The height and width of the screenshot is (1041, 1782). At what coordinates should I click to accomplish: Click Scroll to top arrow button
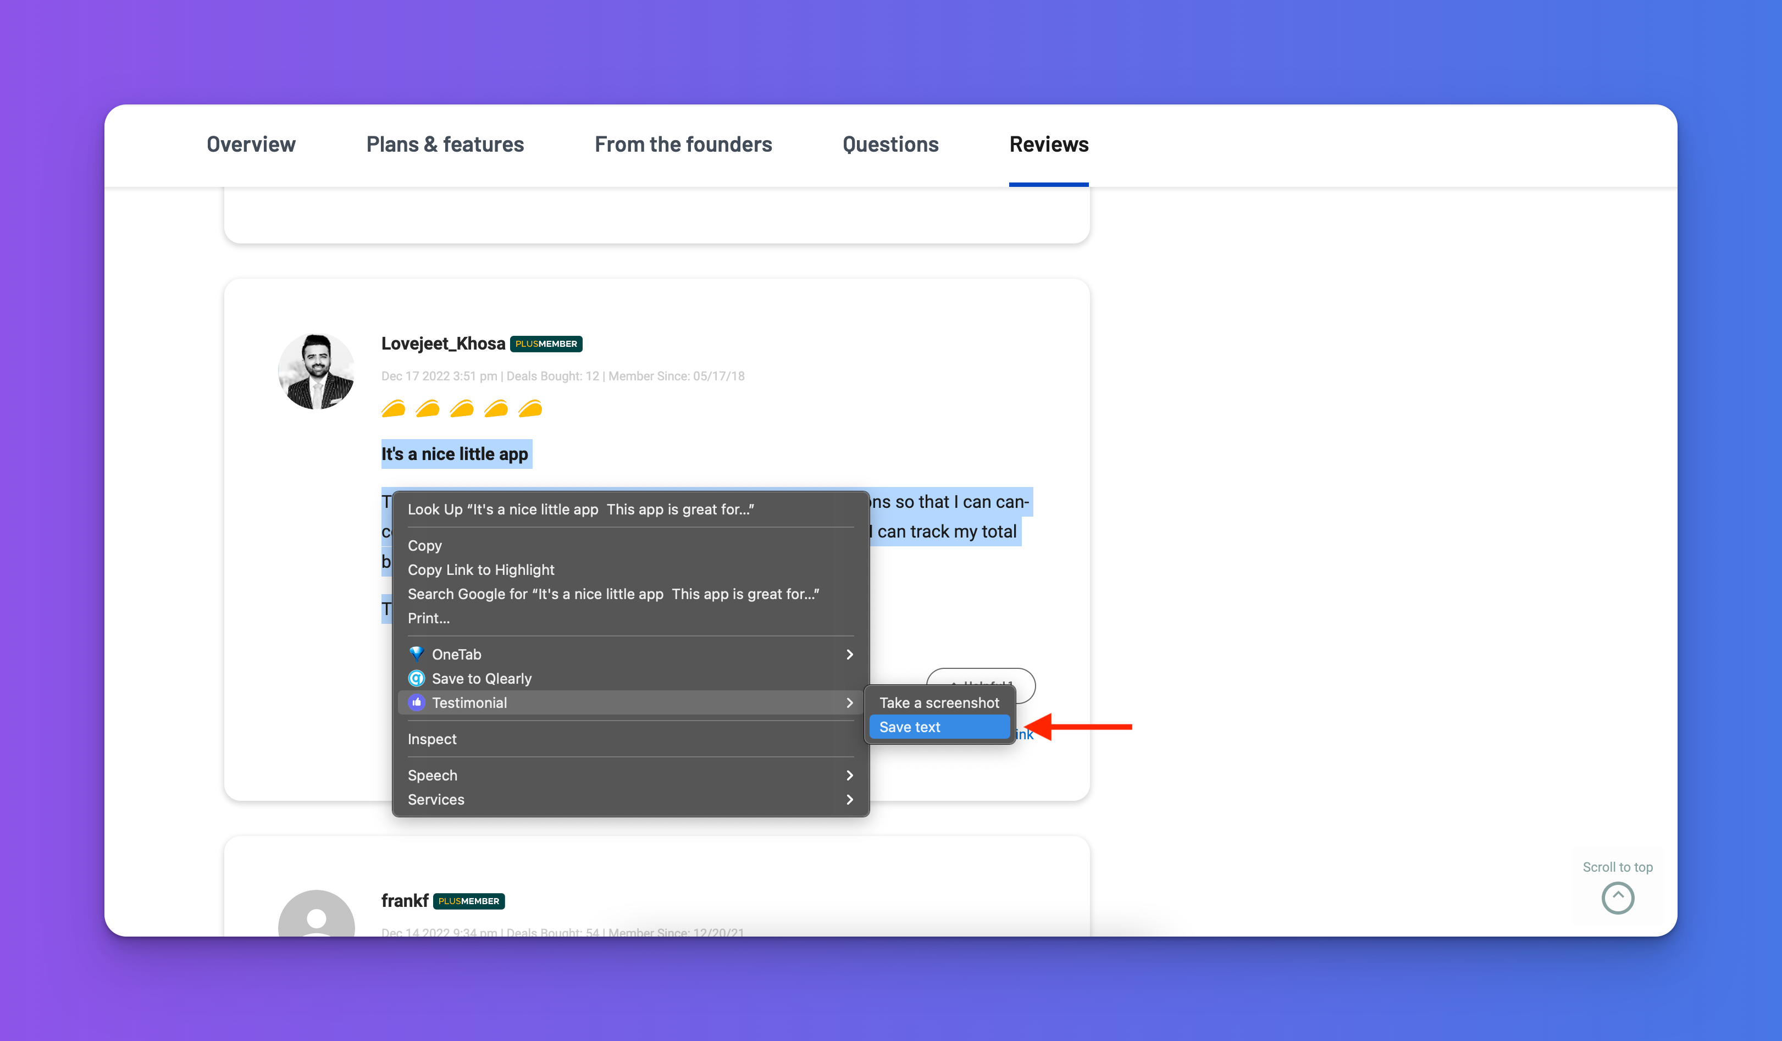click(x=1618, y=898)
